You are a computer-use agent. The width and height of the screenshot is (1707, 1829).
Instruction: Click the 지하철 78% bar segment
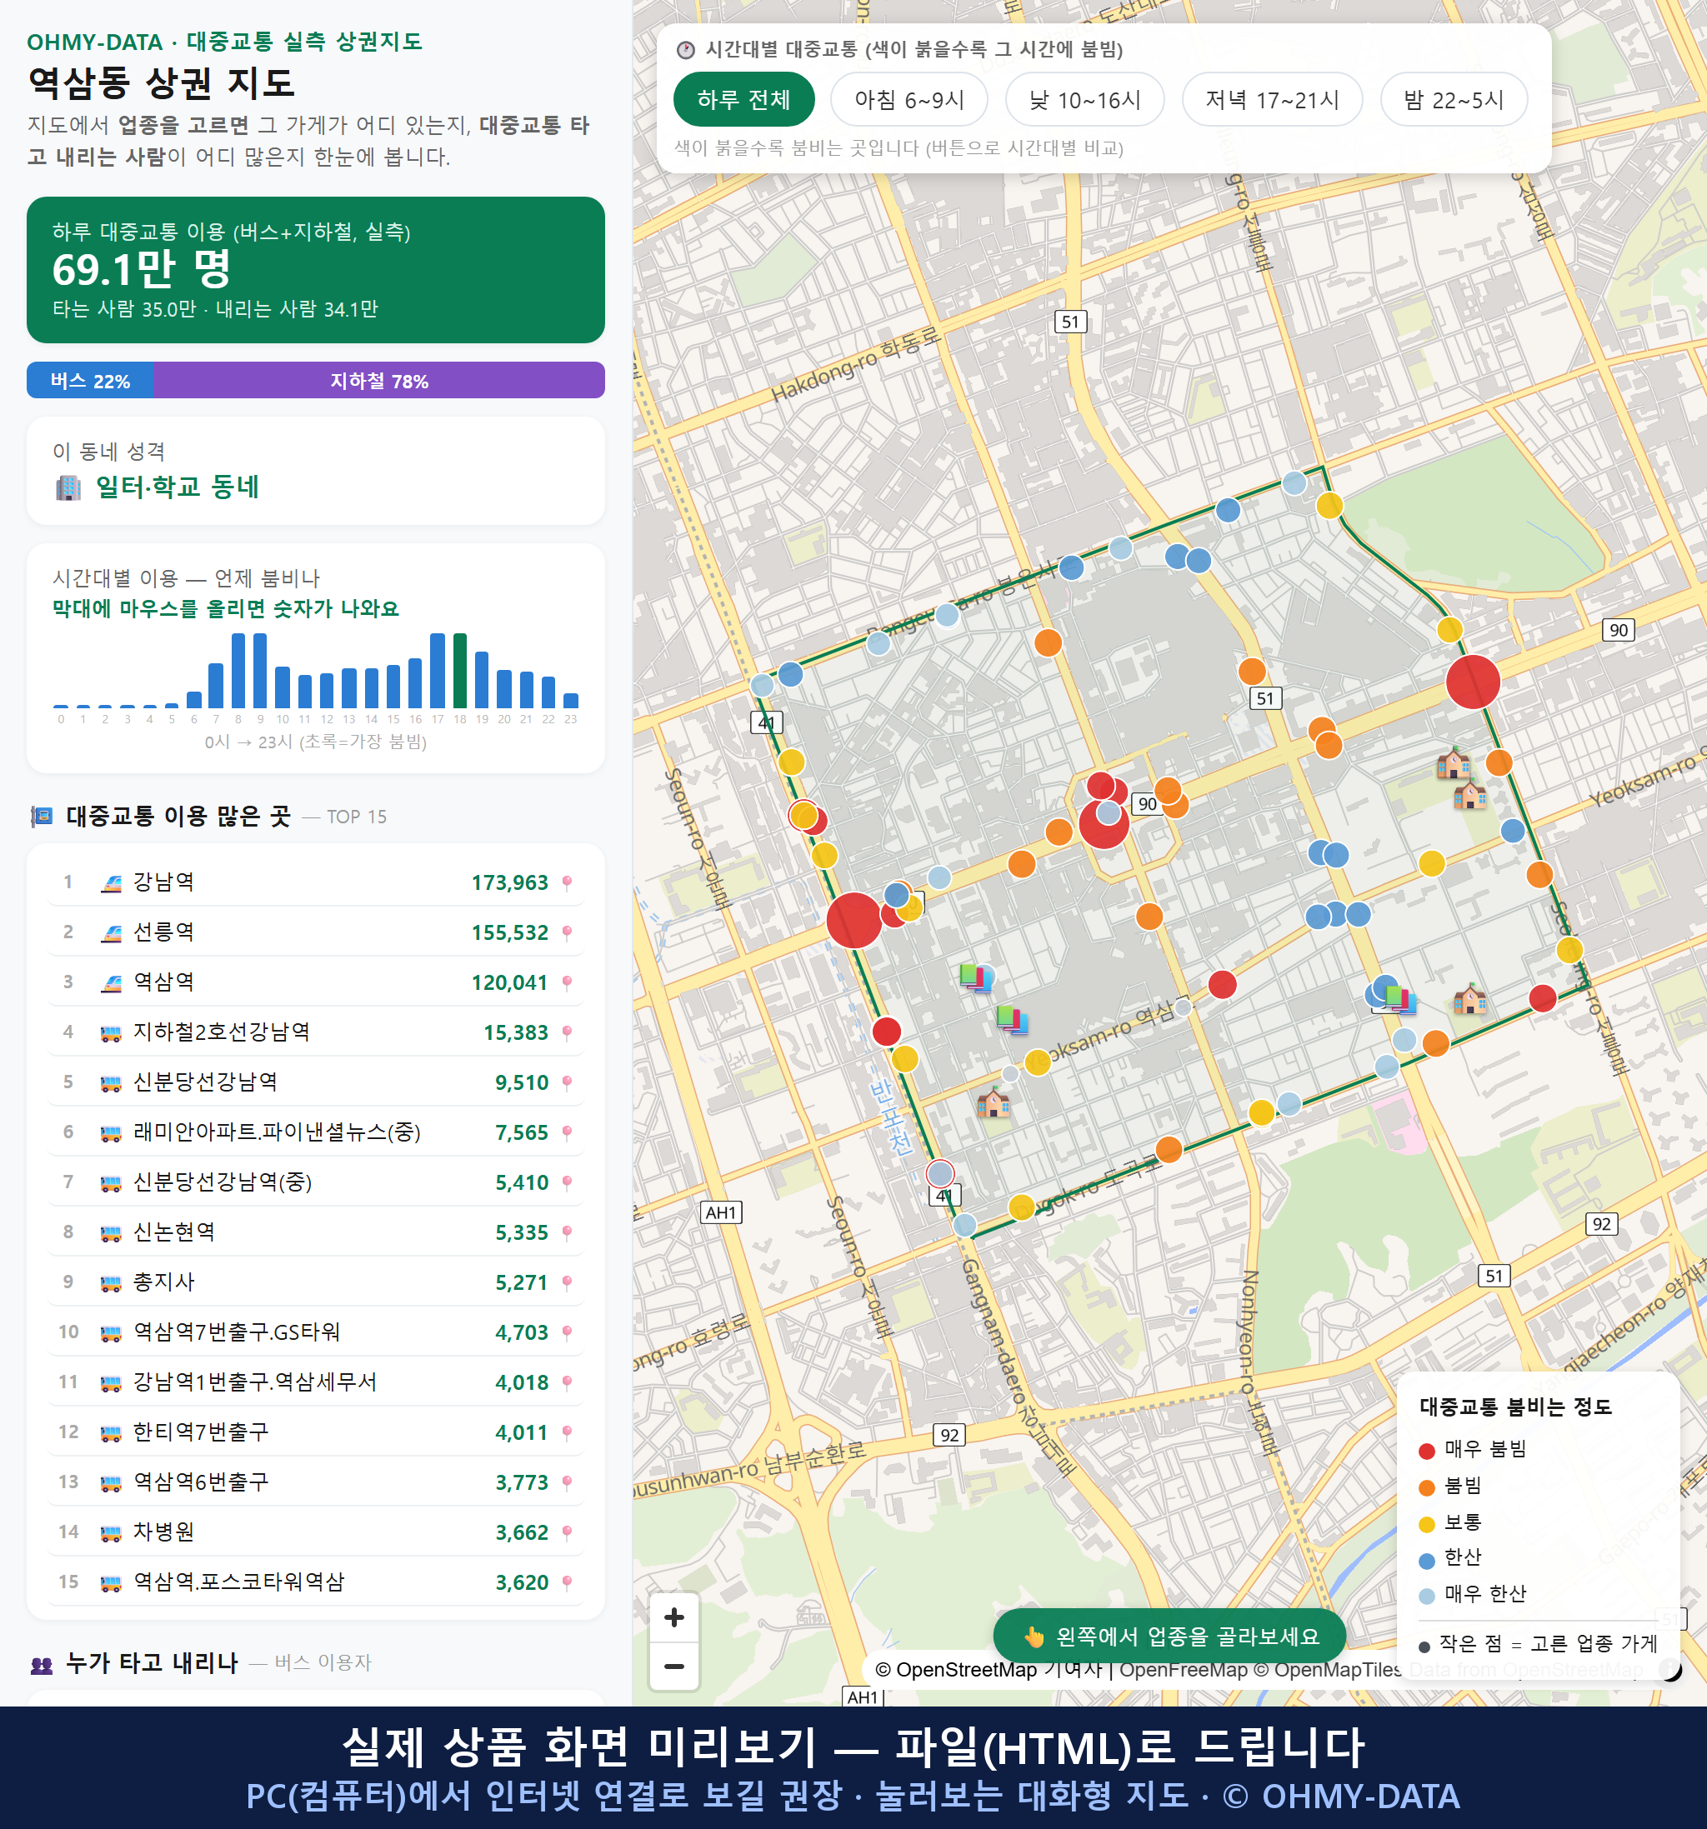[379, 381]
